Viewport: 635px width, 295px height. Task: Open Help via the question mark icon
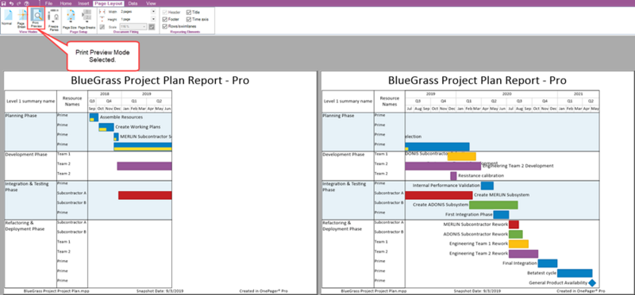pyautogui.click(x=26, y=3)
